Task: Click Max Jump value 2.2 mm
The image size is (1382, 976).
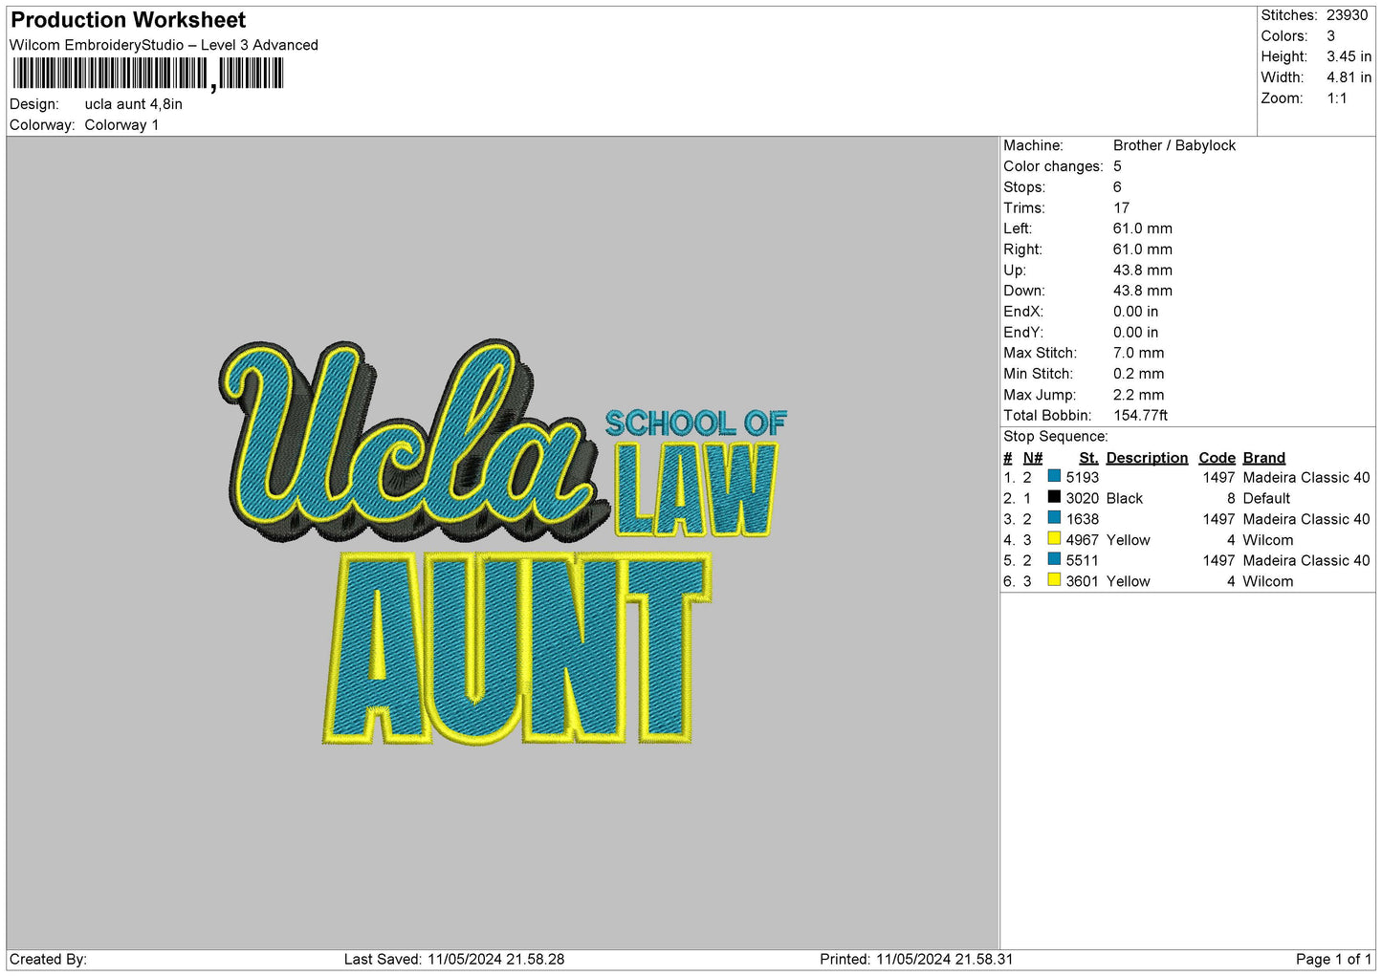Action: pos(1138,395)
